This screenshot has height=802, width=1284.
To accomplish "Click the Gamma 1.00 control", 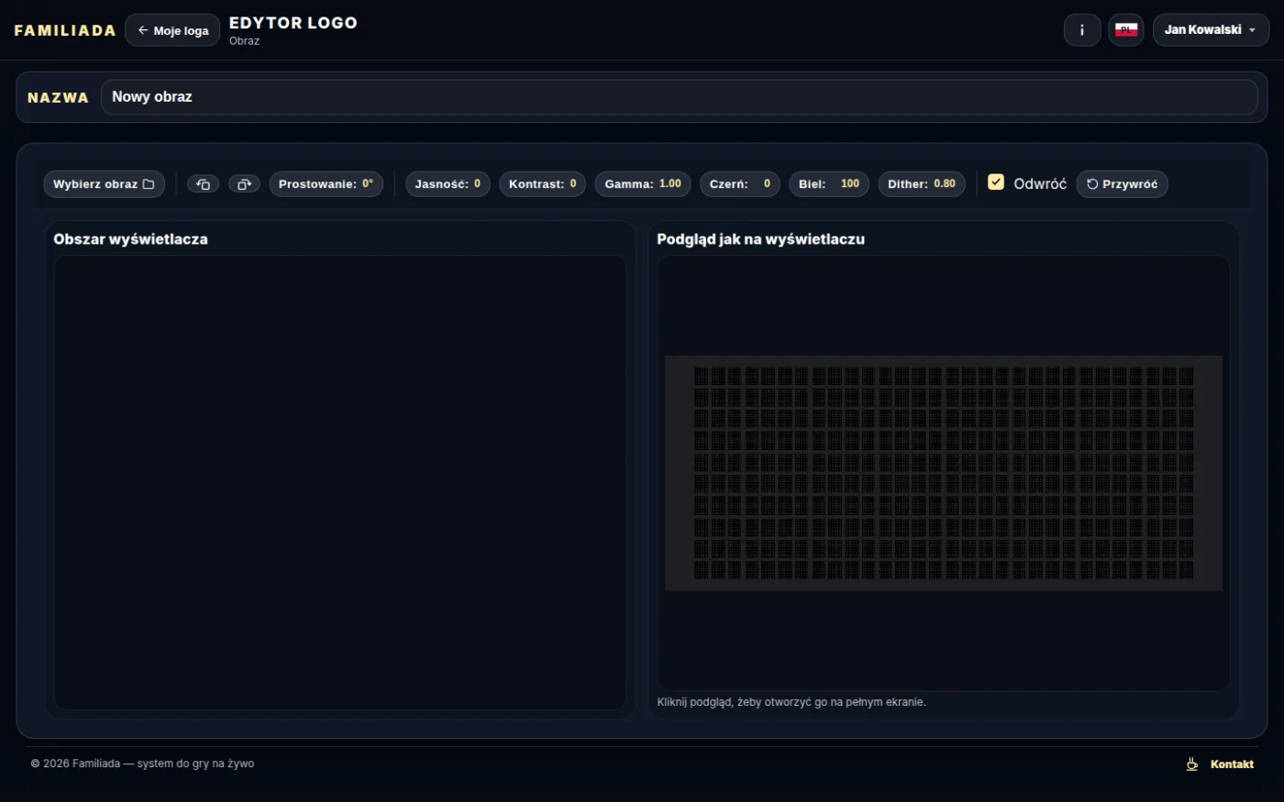I will click(643, 184).
